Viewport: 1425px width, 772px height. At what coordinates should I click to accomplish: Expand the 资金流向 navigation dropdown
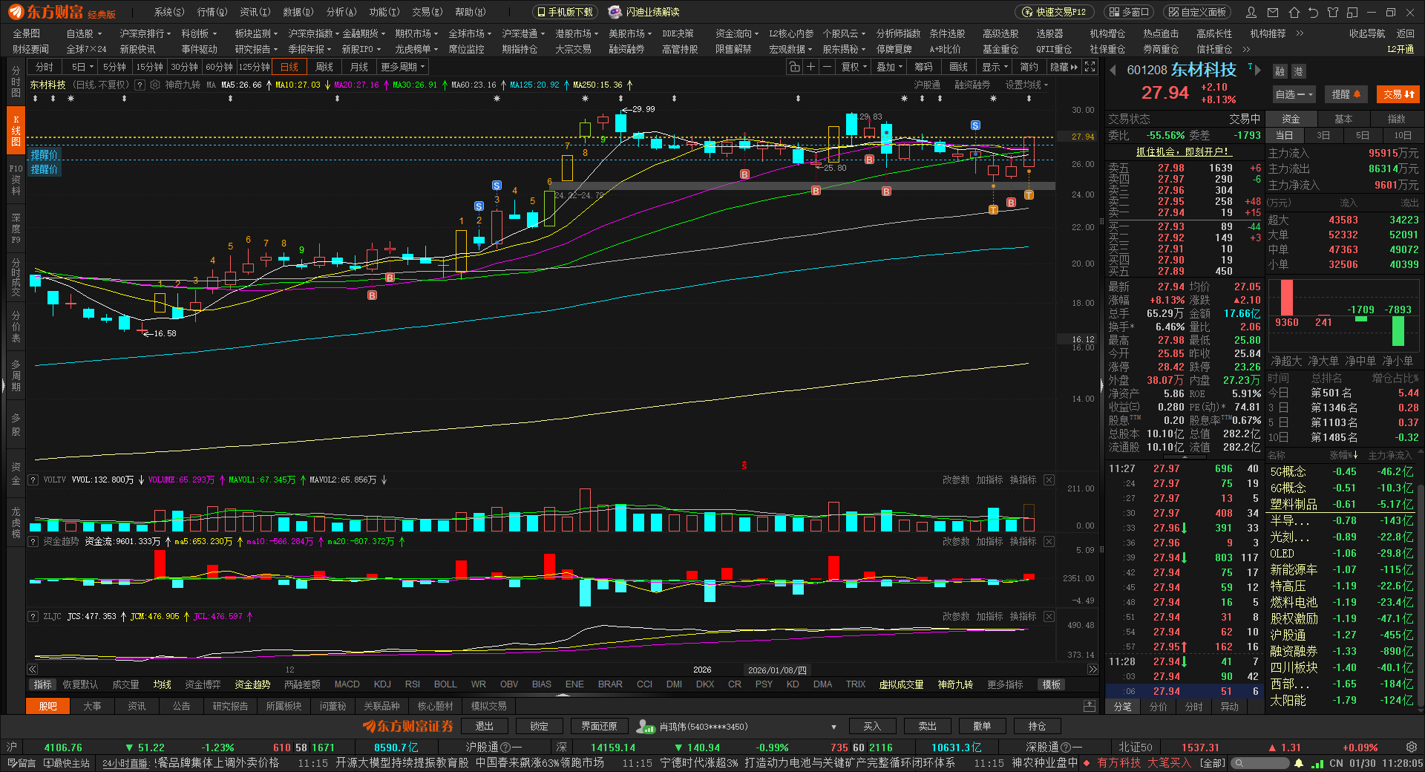click(737, 33)
